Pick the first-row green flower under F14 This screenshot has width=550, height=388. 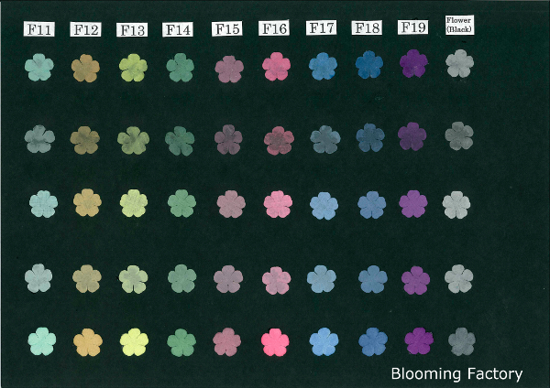click(180, 67)
